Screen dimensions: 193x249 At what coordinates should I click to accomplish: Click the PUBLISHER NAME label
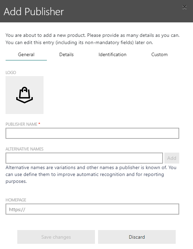click(21, 124)
